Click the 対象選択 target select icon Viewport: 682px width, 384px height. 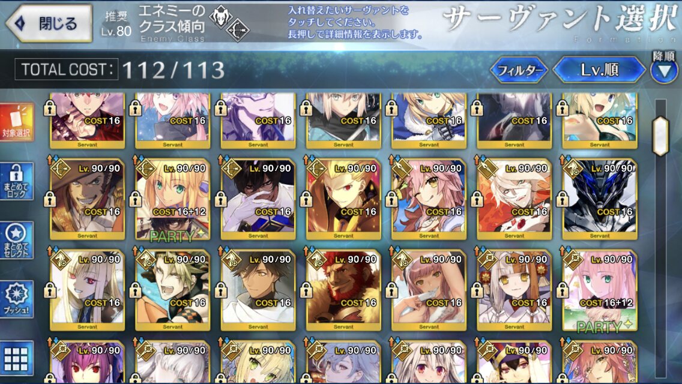(x=17, y=122)
